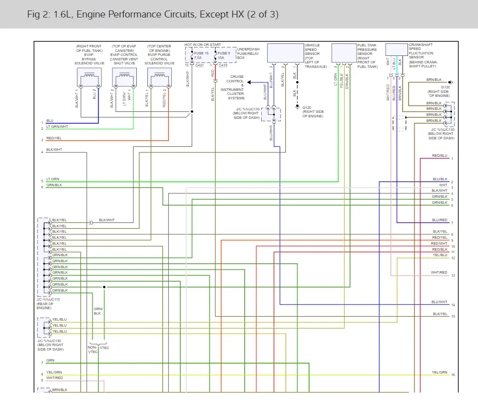The height and width of the screenshot is (410, 478).
Task: Select the 'LT GRN/WHT' wire label on left
Action: point(57,126)
